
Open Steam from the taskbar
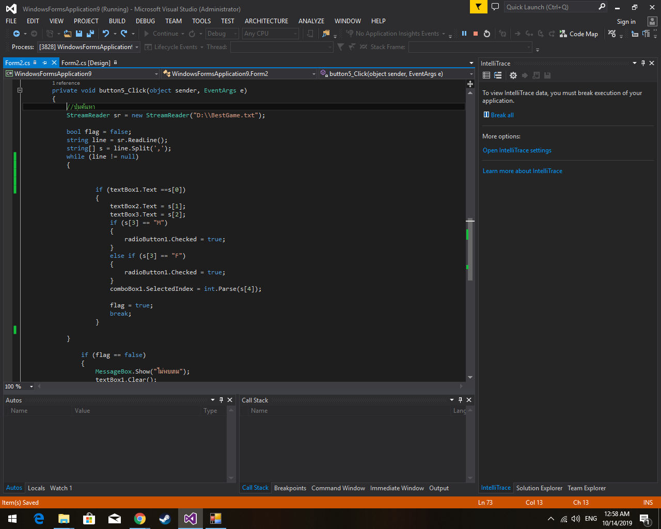tap(165, 519)
